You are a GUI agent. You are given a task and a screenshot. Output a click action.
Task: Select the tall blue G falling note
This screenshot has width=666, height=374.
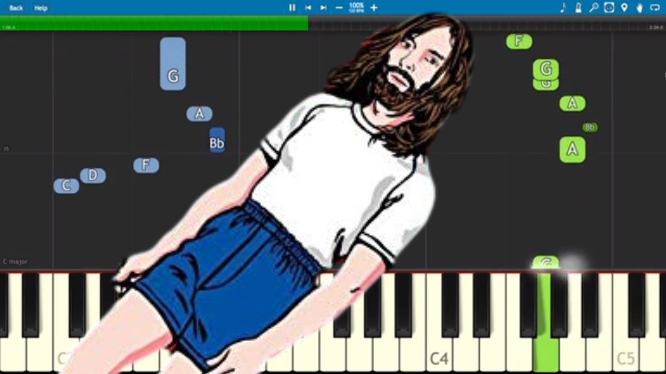click(173, 64)
